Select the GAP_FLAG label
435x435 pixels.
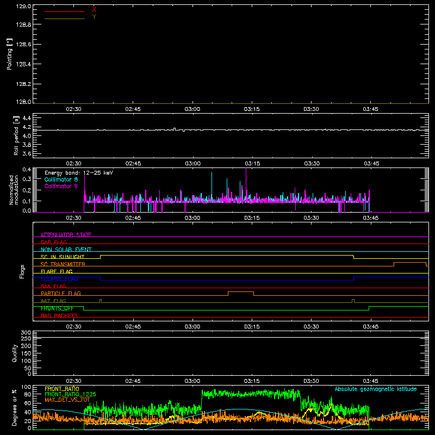[53, 242]
